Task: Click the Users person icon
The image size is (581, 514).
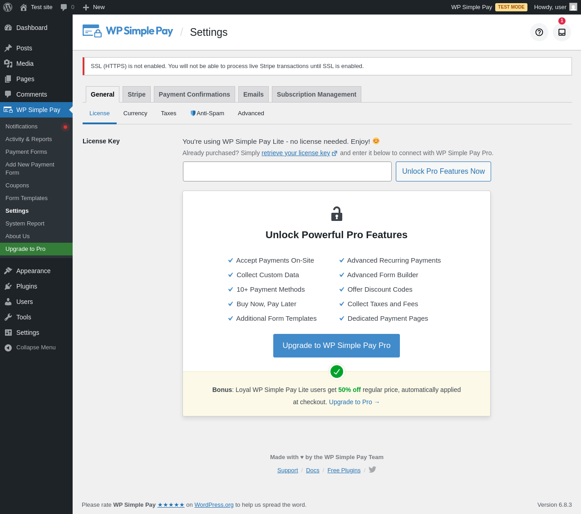Action: (x=8, y=302)
